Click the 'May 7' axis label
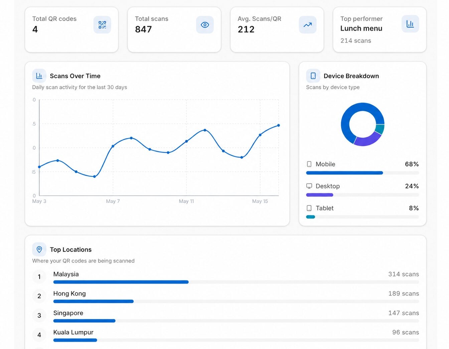This screenshot has height=349, width=449. (113, 201)
